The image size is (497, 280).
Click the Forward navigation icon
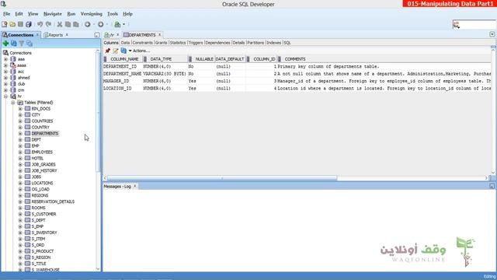[x=100, y=24]
